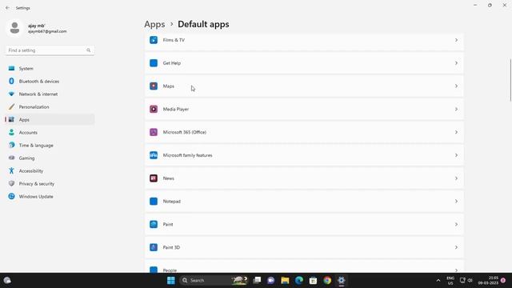
Task: Click the Get Help app icon
Action: tap(154, 63)
